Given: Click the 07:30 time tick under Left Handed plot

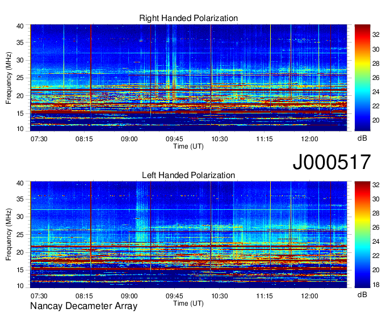Looking at the screenshot, I should click(39, 296).
